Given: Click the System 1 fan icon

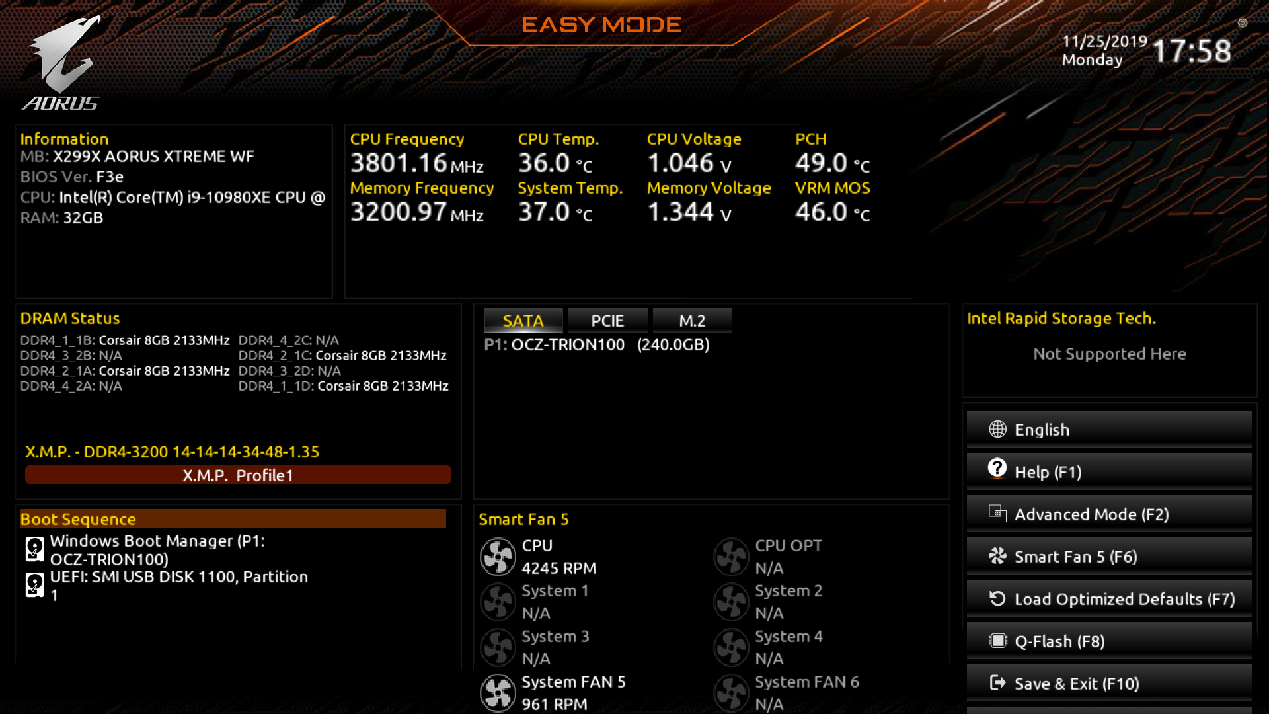Looking at the screenshot, I should (x=498, y=602).
